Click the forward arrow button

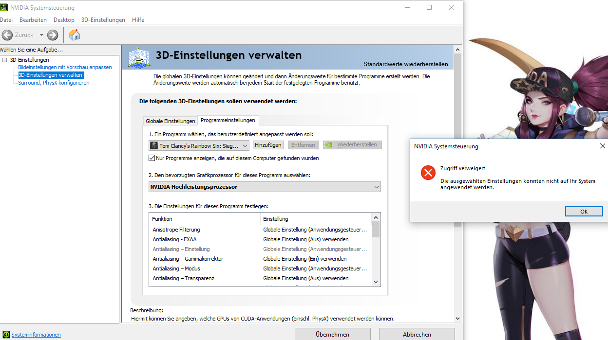tap(53, 35)
